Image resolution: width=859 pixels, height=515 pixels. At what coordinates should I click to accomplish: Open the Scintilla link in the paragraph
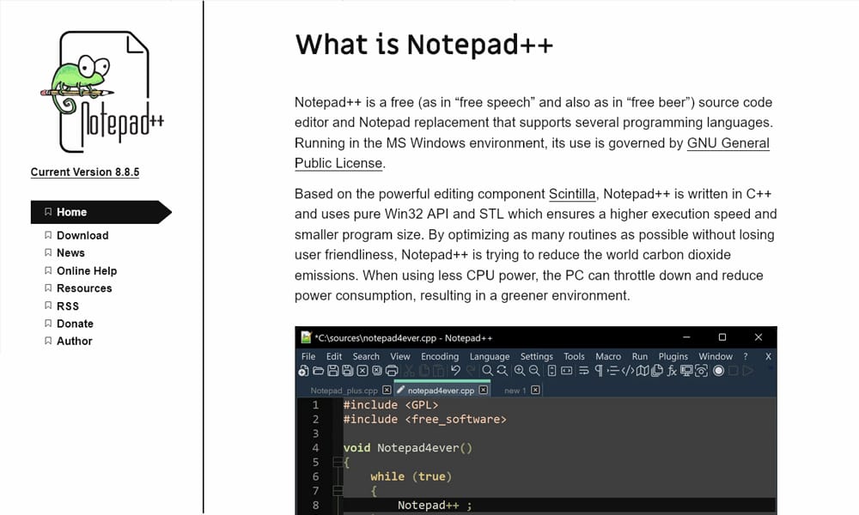[x=572, y=193]
